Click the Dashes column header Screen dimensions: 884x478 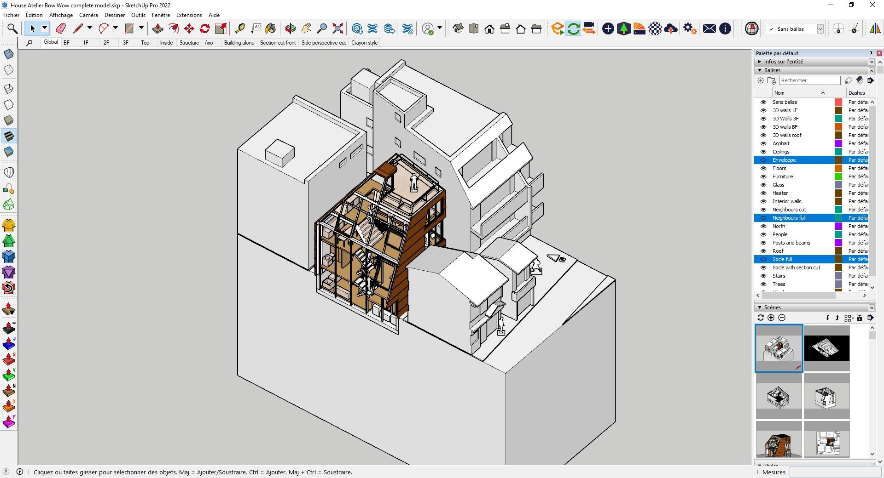857,93
